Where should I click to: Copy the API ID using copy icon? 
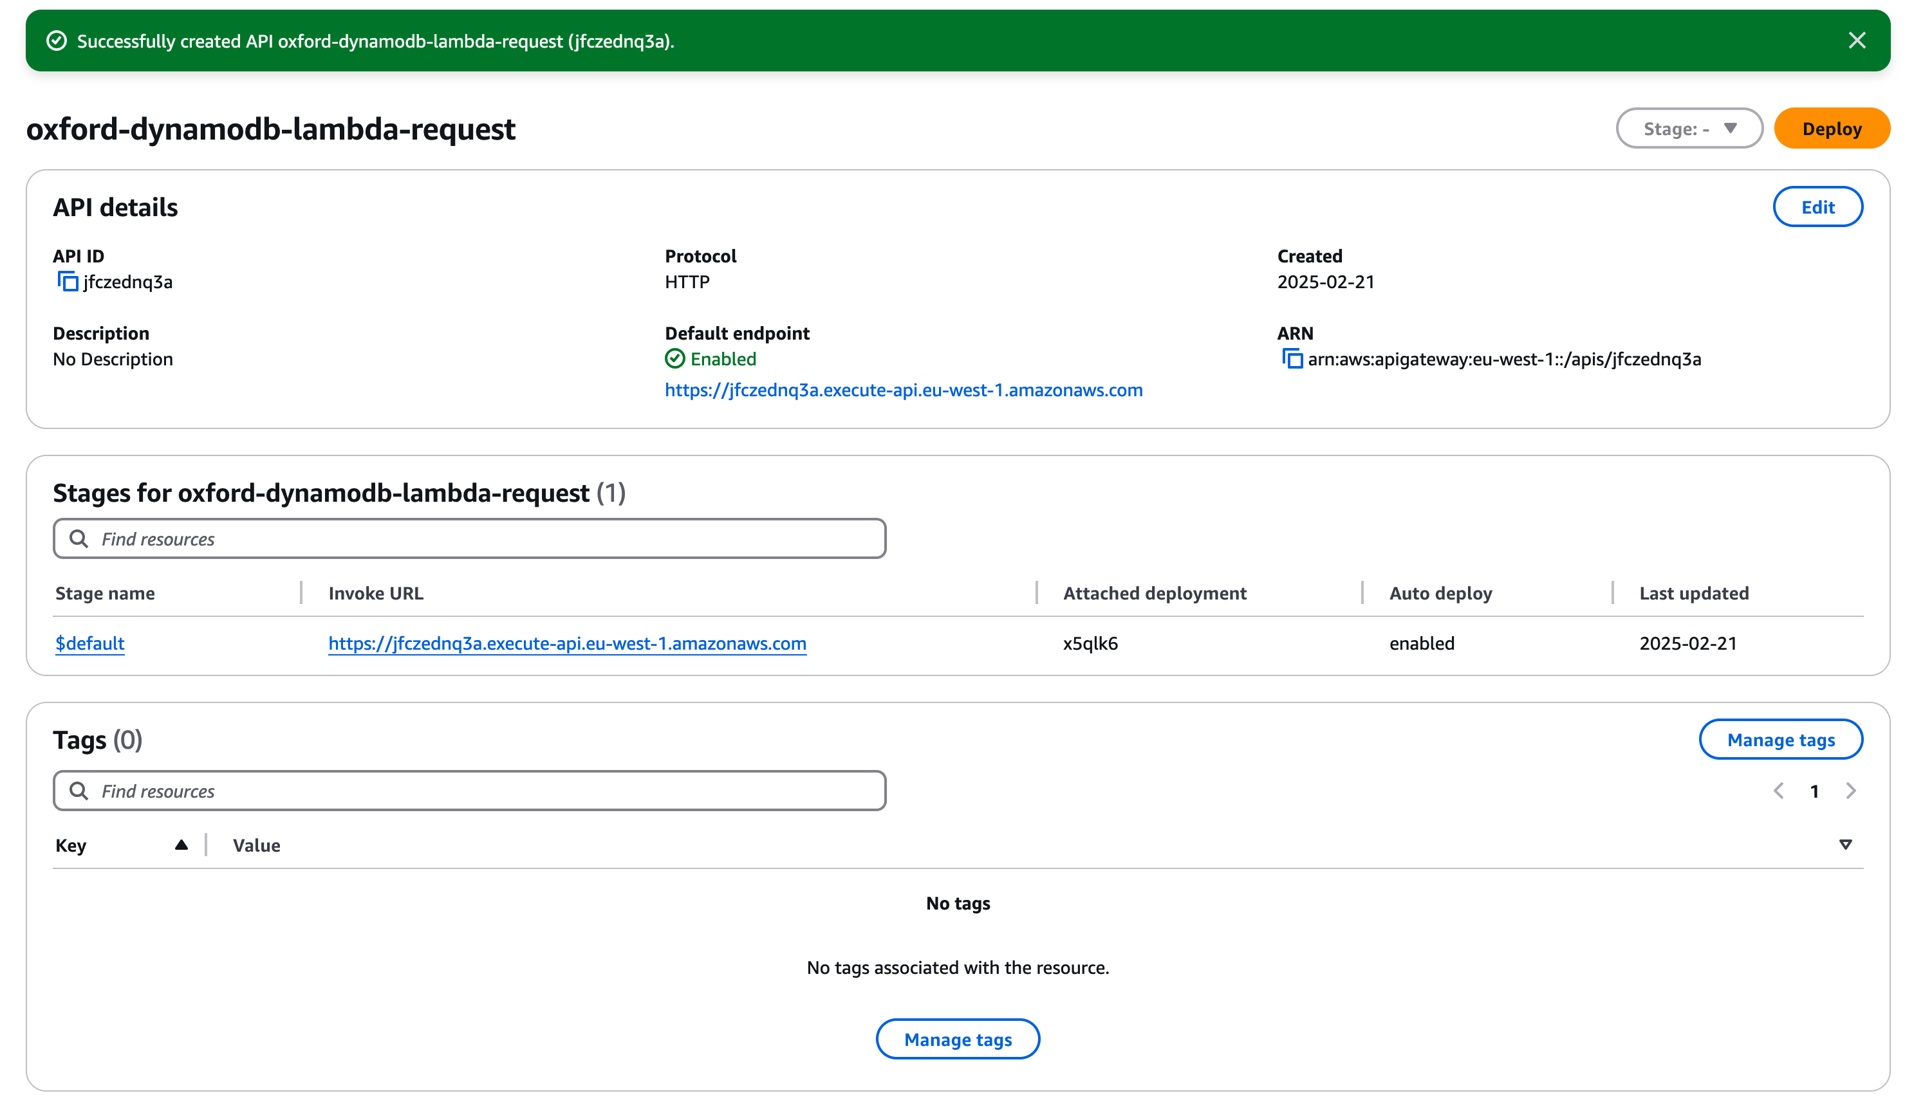68,282
